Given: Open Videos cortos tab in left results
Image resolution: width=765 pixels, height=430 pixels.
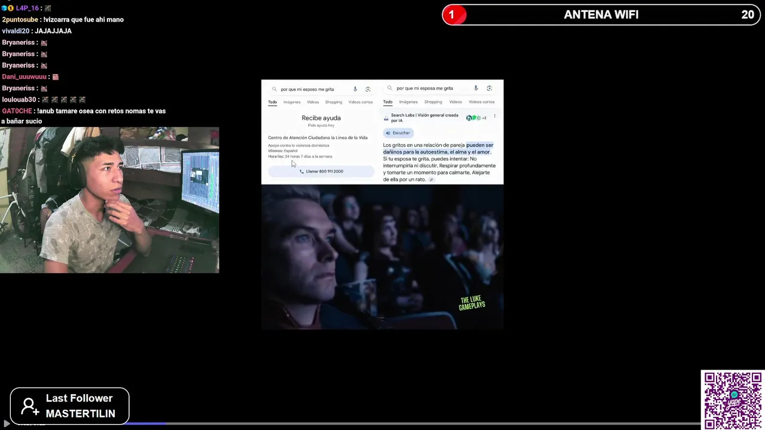Looking at the screenshot, I should tap(360, 102).
